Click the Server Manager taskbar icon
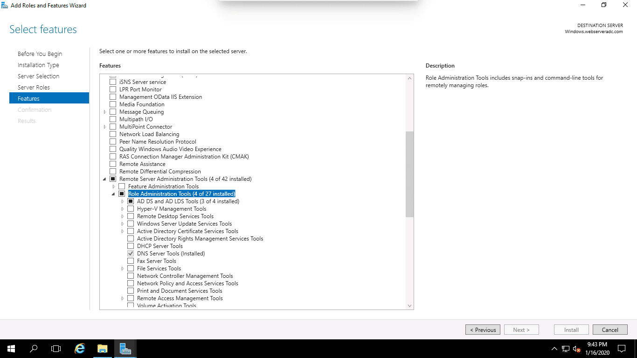637x358 pixels. coord(125,349)
